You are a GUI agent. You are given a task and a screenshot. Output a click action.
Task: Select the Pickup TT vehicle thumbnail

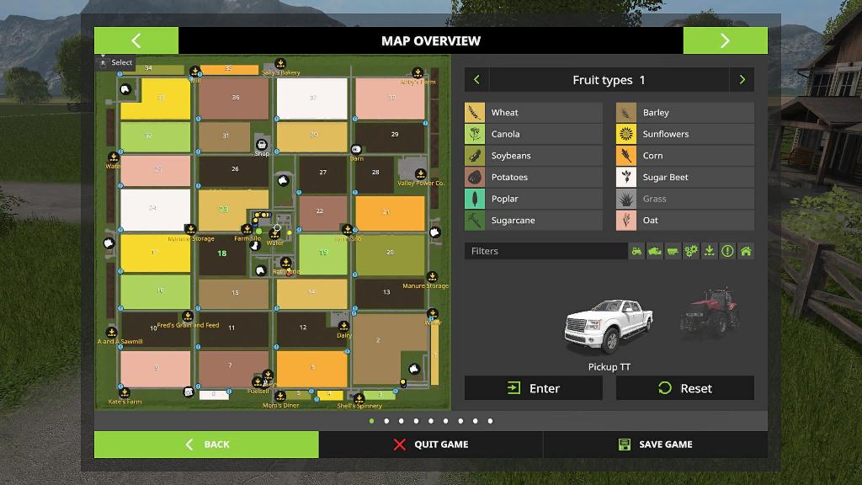[609, 328]
